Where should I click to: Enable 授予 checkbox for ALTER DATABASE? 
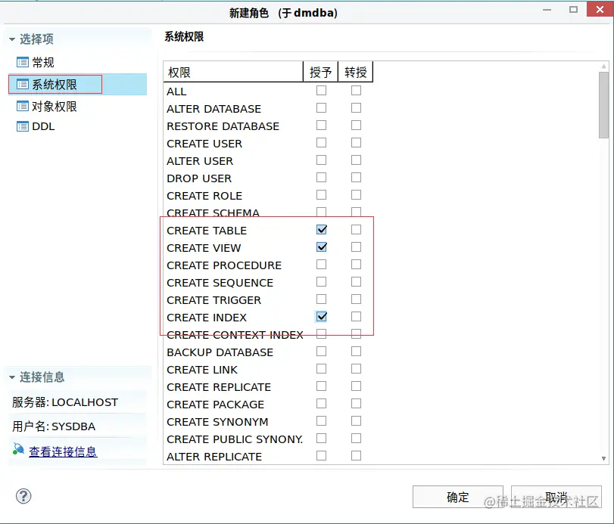pyautogui.click(x=321, y=108)
